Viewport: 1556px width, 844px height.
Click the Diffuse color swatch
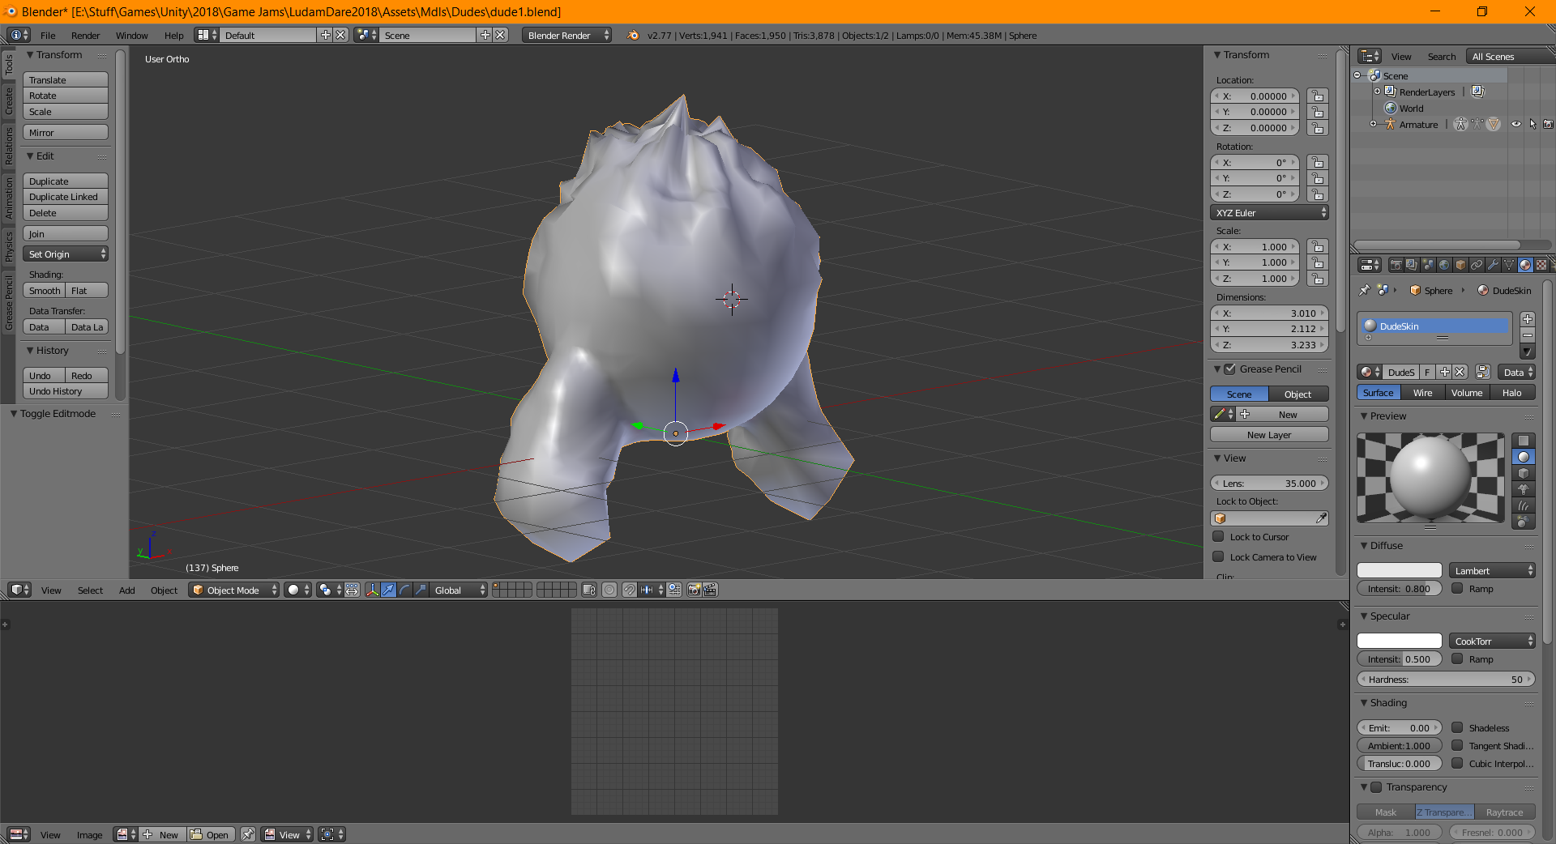(x=1400, y=570)
